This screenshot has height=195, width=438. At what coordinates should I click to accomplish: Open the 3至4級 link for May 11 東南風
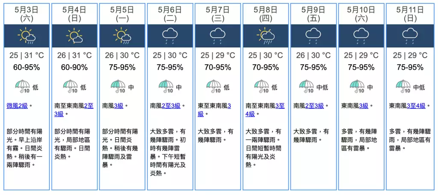(x=416, y=106)
